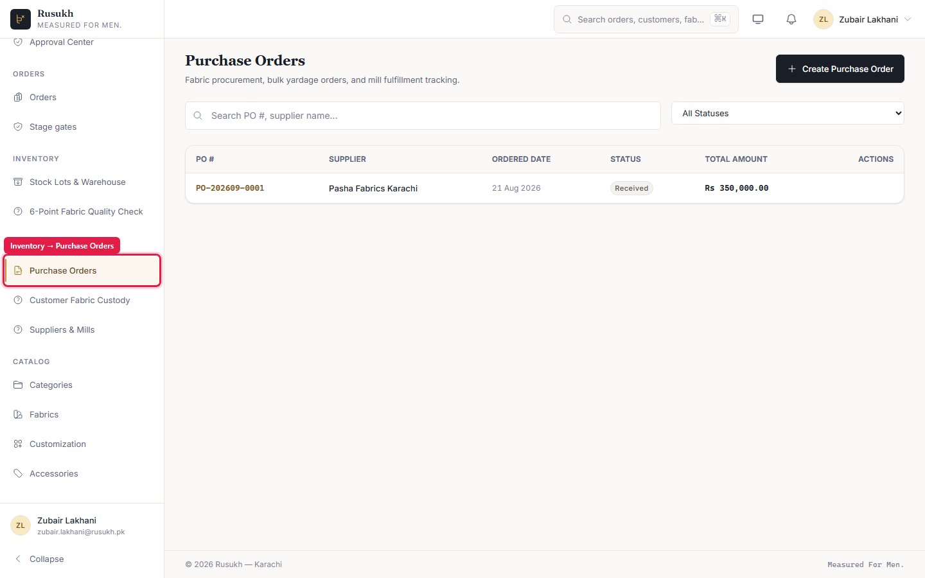Click the monitor display icon in header
This screenshot has height=578, width=925.
pyautogui.click(x=758, y=19)
